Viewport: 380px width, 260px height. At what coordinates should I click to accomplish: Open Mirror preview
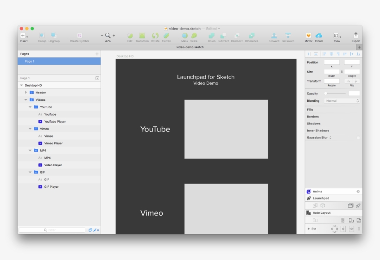click(309, 36)
